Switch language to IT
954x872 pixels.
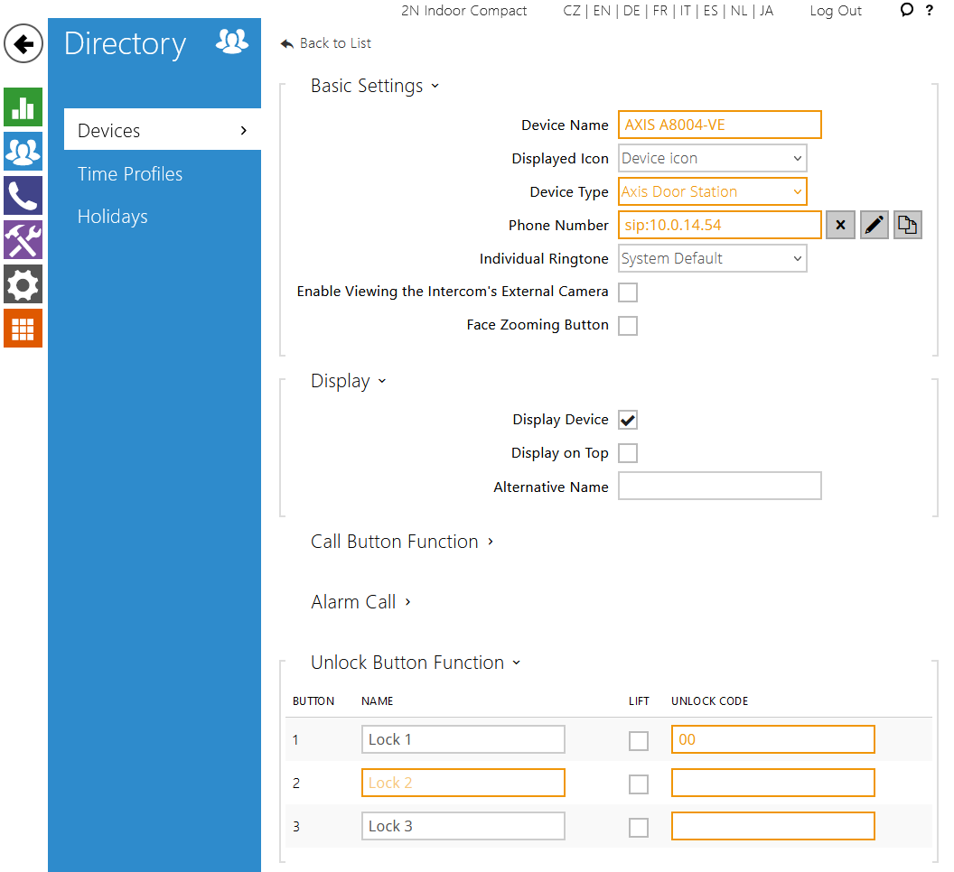click(685, 10)
